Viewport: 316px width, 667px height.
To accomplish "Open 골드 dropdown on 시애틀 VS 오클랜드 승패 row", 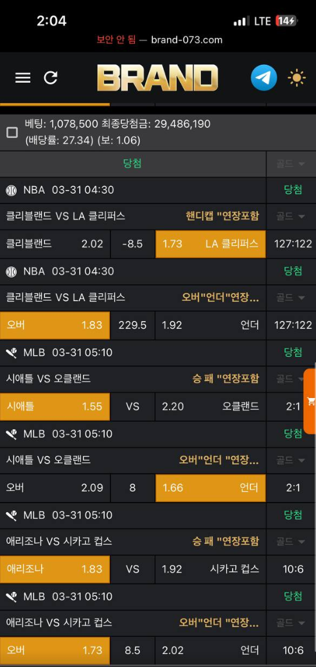I will [x=291, y=379].
